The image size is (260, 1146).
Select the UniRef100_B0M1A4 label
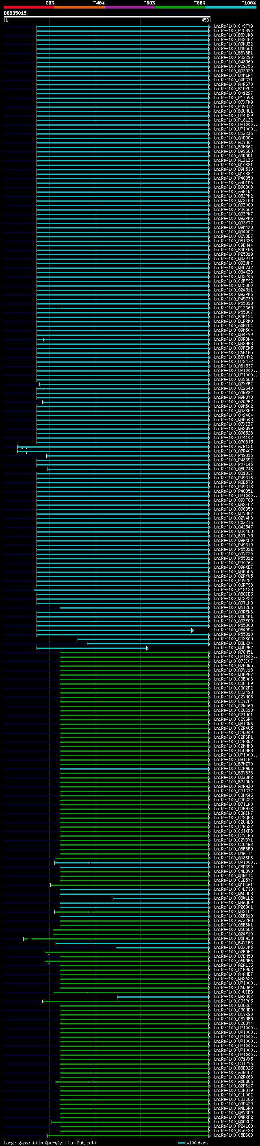click(x=233, y=76)
